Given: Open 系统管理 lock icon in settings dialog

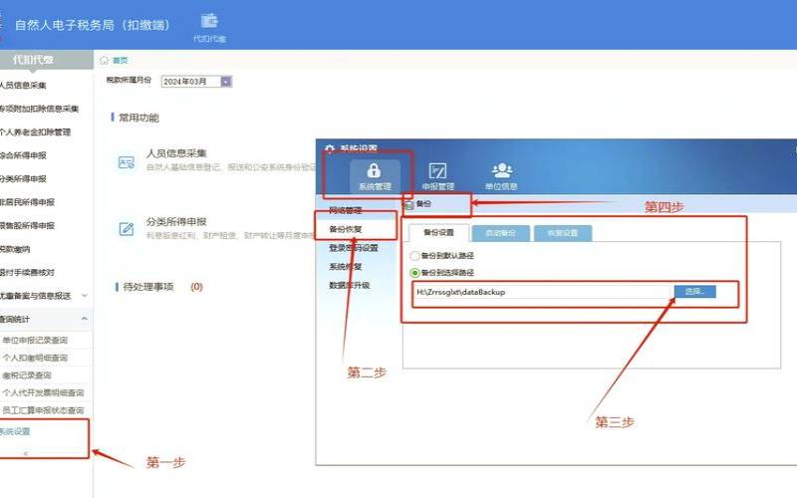Looking at the screenshot, I should (x=375, y=171).
